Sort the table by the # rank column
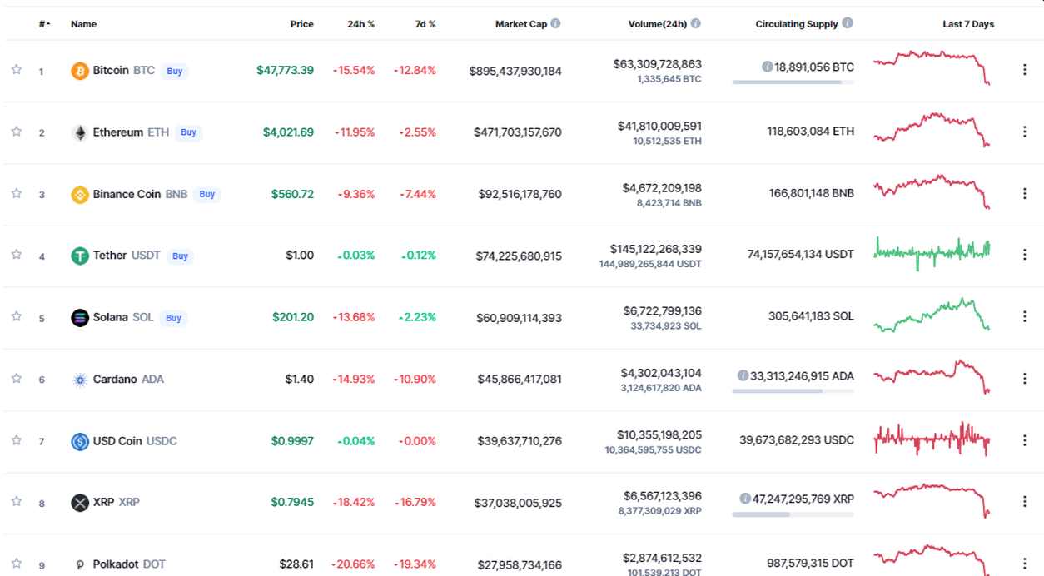The width and height of the screenshot is (1044, 576). (44, 24)
